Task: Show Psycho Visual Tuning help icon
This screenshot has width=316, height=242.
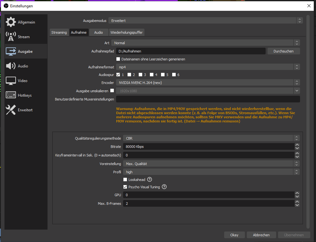Action: click(x=164, y=187)
